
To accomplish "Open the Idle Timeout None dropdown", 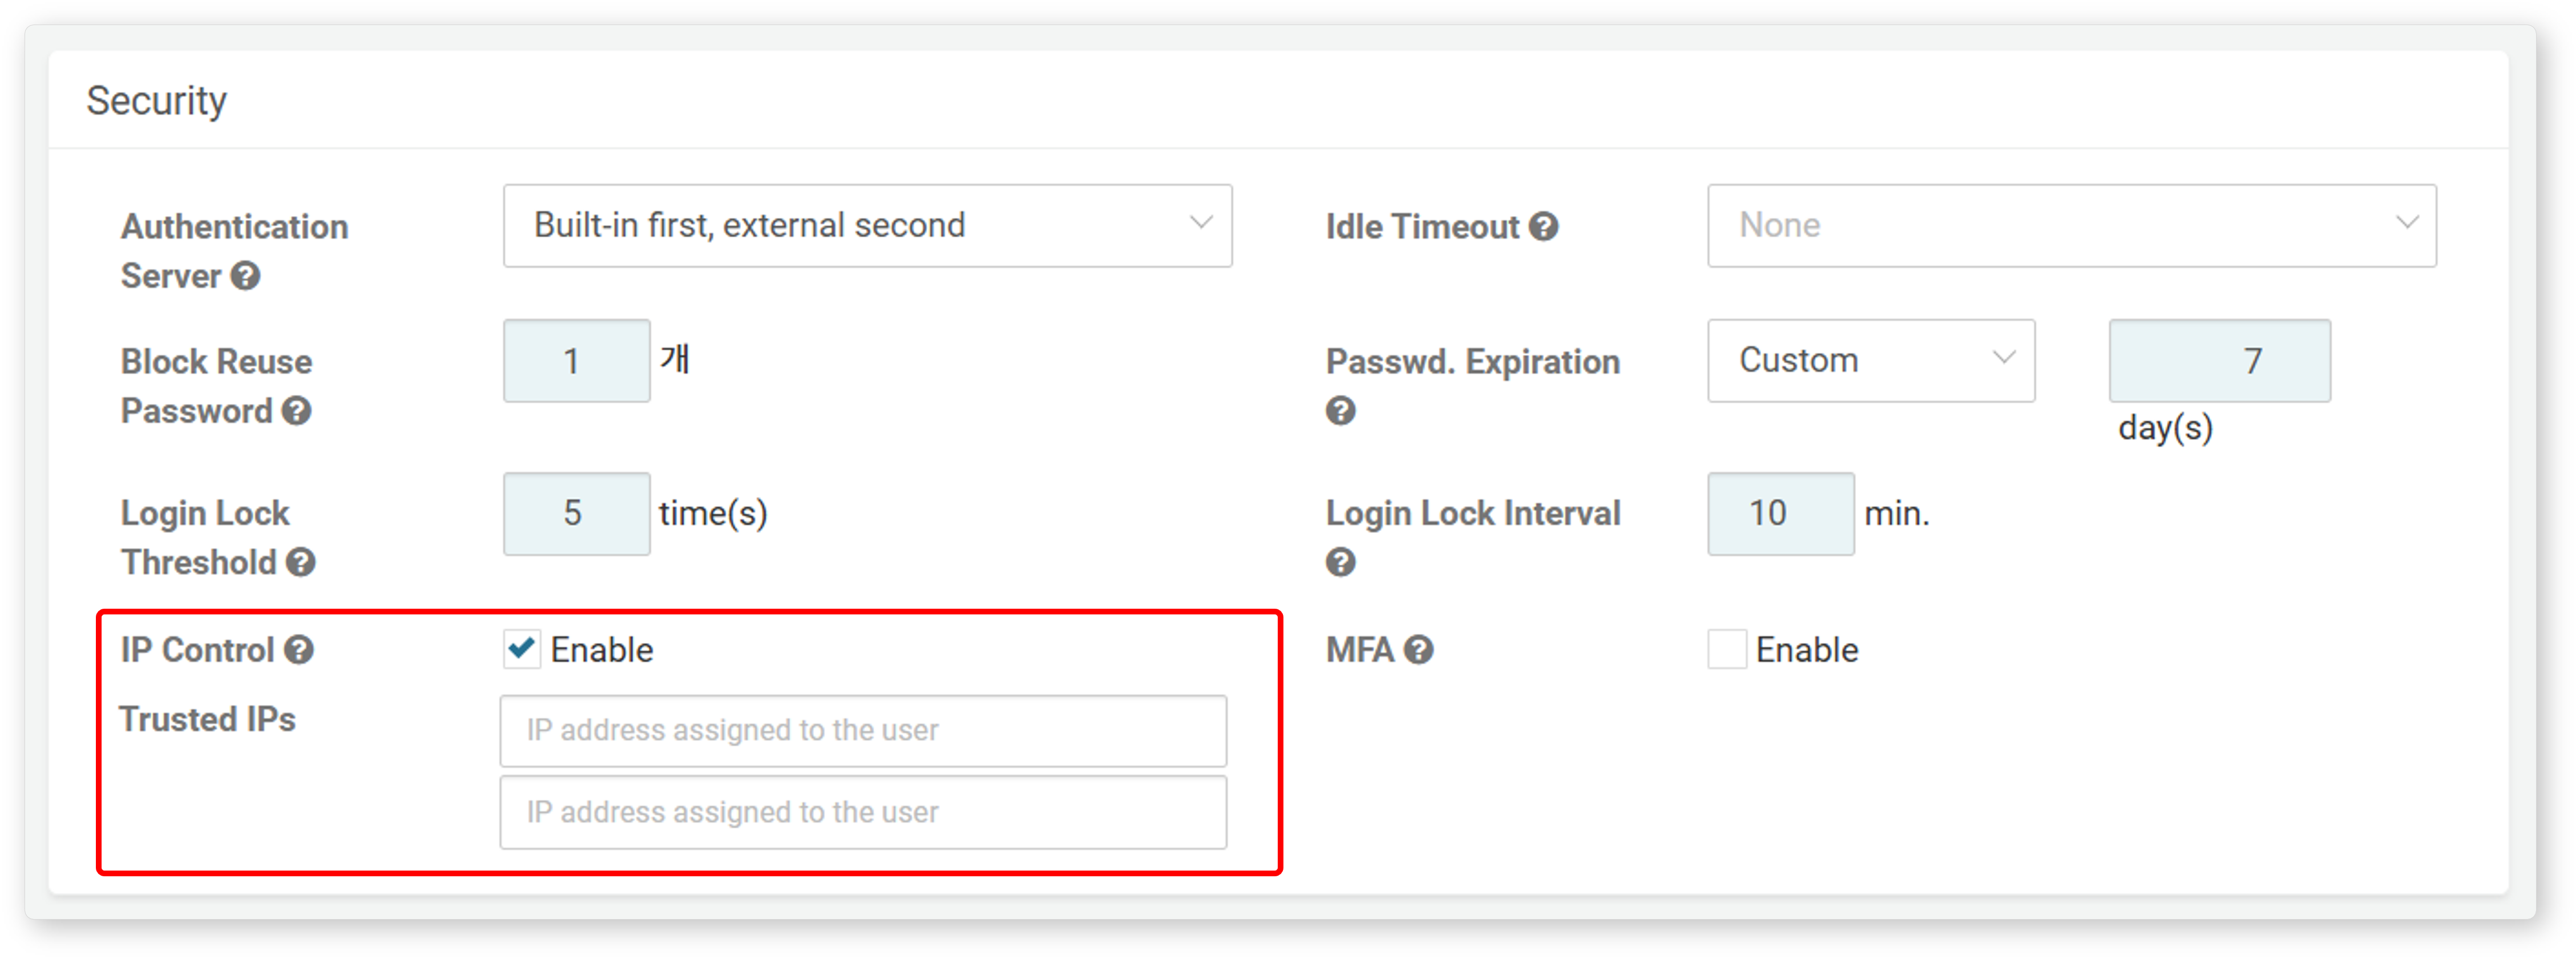I will 2071,226.
